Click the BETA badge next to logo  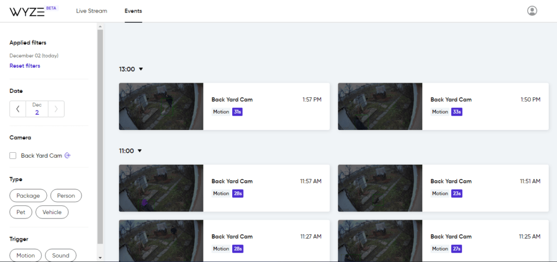(x=52, y=8)
